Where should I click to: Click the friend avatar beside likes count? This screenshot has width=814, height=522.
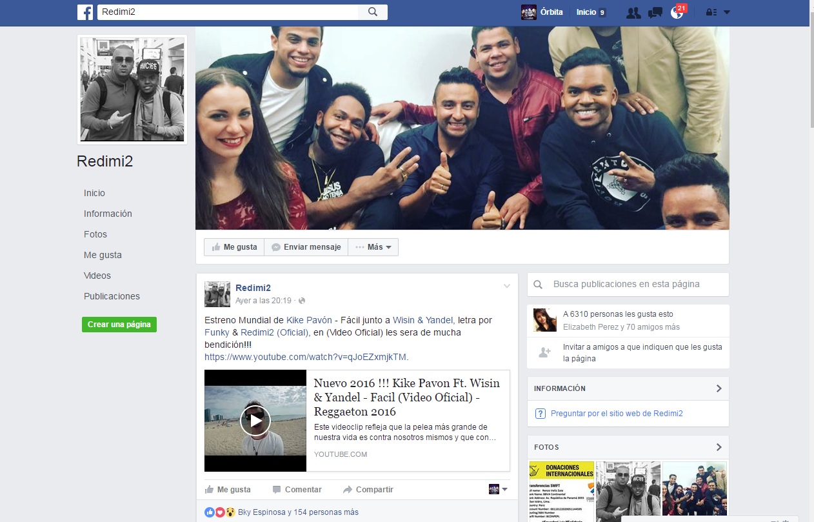click(545, 320)
